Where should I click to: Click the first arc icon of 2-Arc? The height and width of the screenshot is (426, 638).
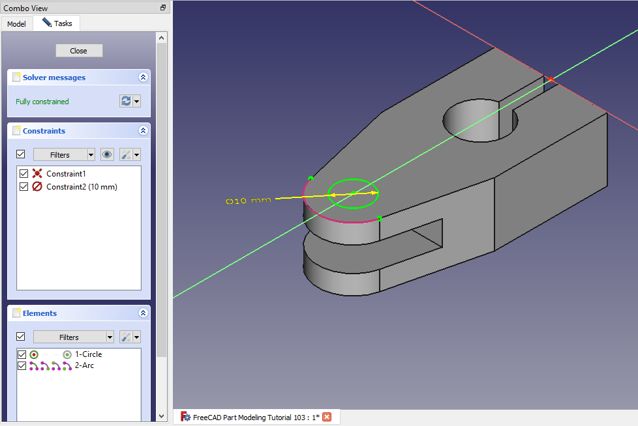[34, 365]
